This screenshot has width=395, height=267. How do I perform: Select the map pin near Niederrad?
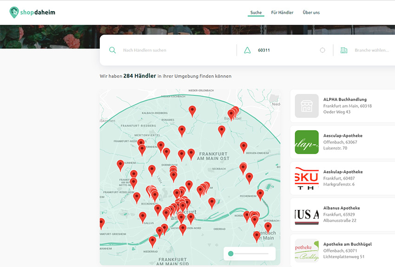tap(152, 241)
